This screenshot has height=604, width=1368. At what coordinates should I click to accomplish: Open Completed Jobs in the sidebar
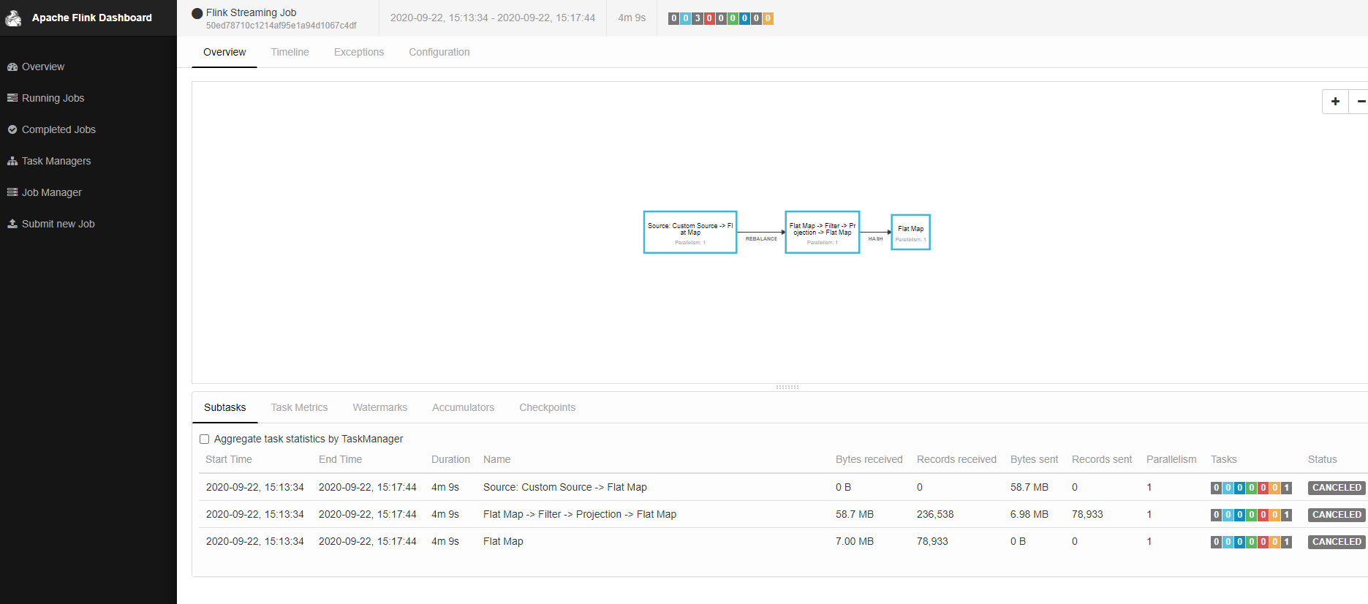(51, 129)
